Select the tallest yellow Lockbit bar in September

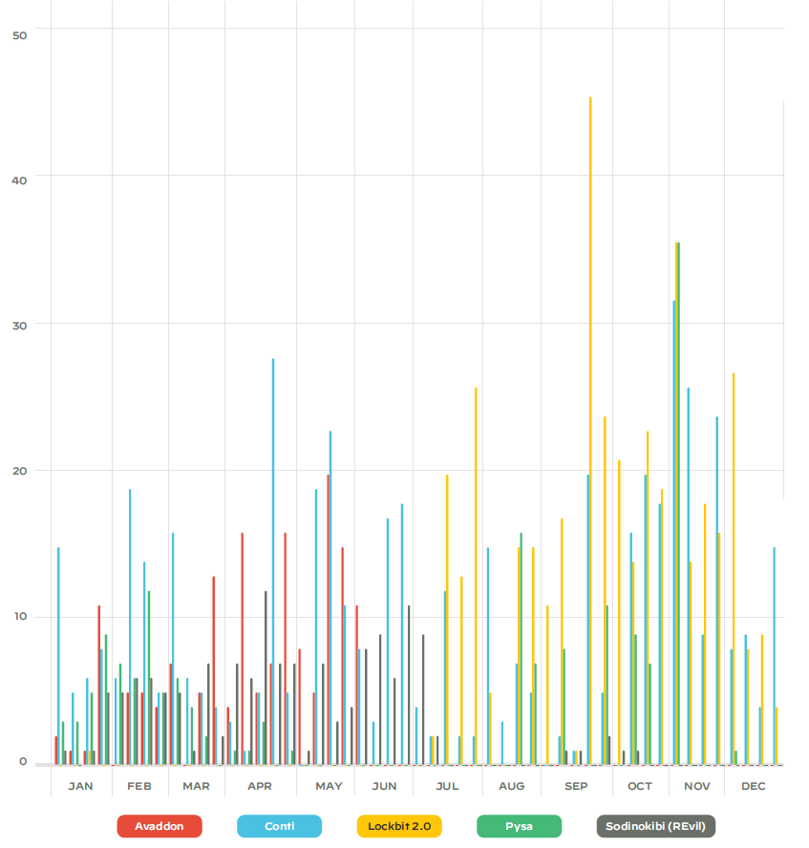[590, 431]
